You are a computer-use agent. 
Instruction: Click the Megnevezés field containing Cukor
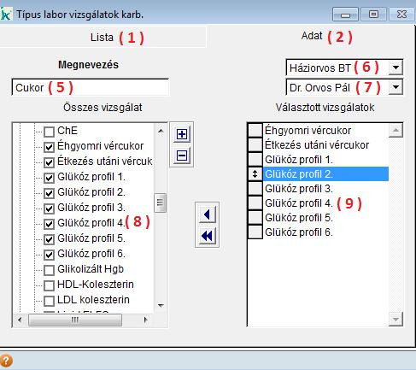pyautogui.click(x=91, y=87)
